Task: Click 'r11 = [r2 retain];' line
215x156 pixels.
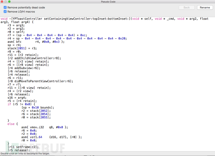Action: pos(23,55)
